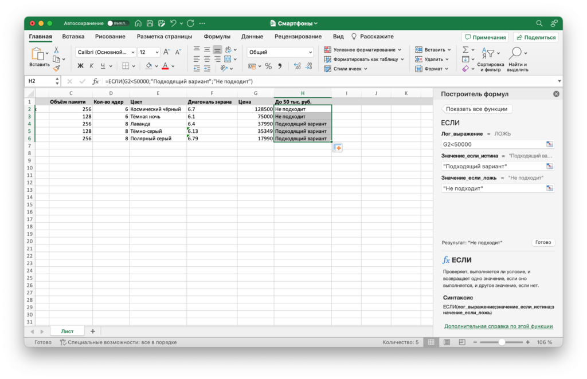Click the Format Painter brush icon
The height and width of the screenshot is (379, 587).
point(56,68)
